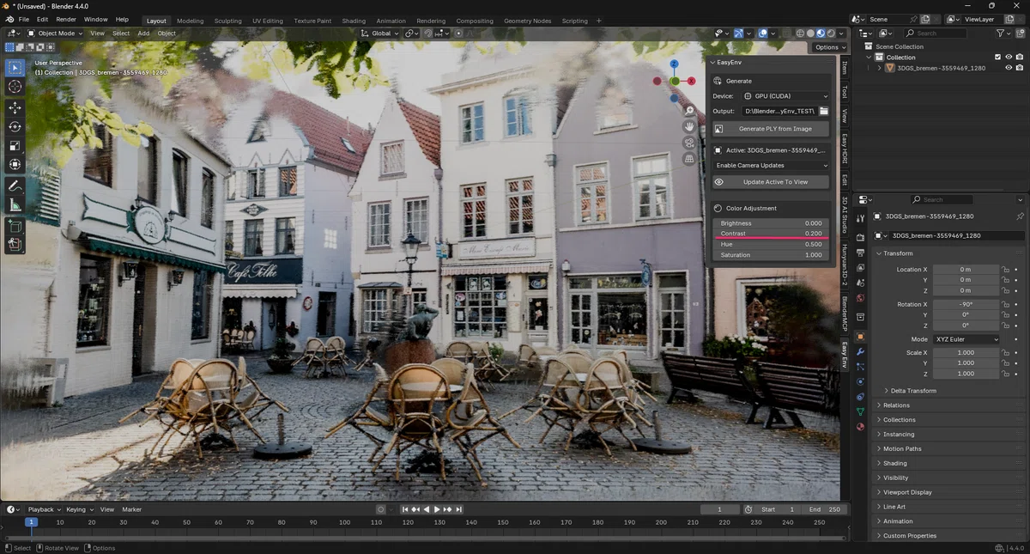Screen dimensions: 1030x554
Task: Click the blue Z axis gizmo handle
Action: [x=675, y=64]
